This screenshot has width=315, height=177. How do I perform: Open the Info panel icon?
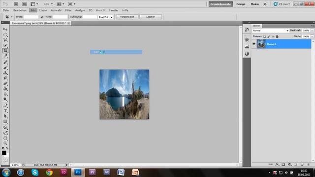[247, 54]
